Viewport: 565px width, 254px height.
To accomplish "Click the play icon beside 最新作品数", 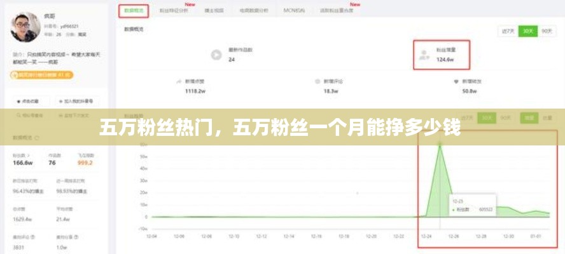I will [216, 55].
